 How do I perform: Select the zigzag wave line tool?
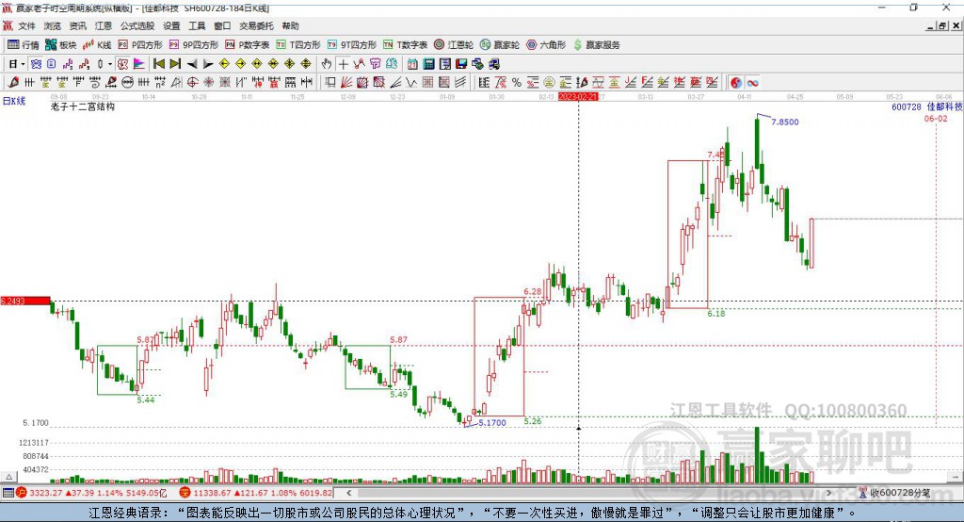point(411,83)
